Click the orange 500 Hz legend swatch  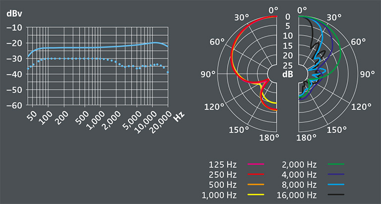[255, 184]
